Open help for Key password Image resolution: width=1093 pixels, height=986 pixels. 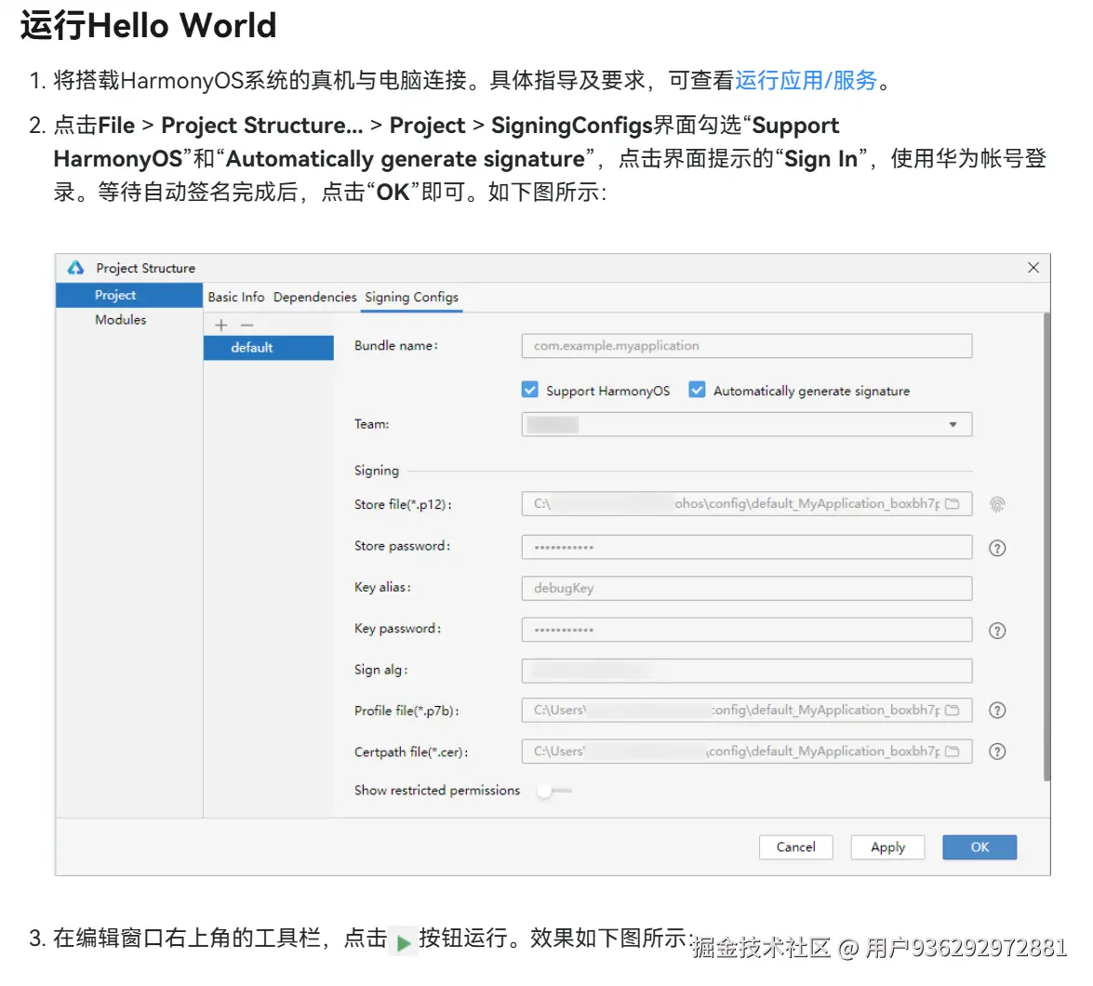click(x=997, y=631)
